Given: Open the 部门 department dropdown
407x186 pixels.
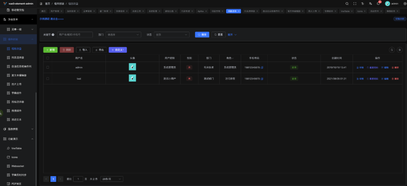Looking at the screenshot, I should (123, 35).
